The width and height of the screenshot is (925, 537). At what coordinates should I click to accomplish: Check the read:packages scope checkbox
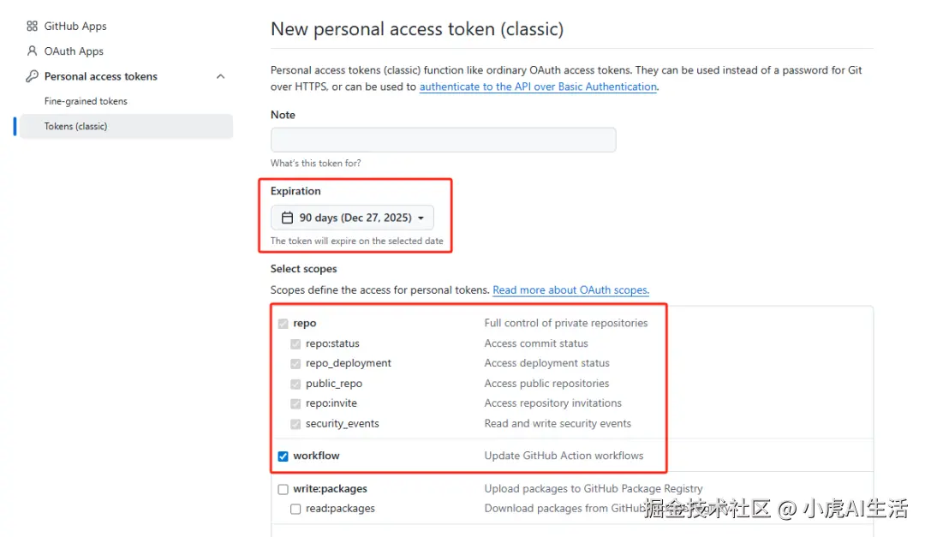[x=295, y=509]
